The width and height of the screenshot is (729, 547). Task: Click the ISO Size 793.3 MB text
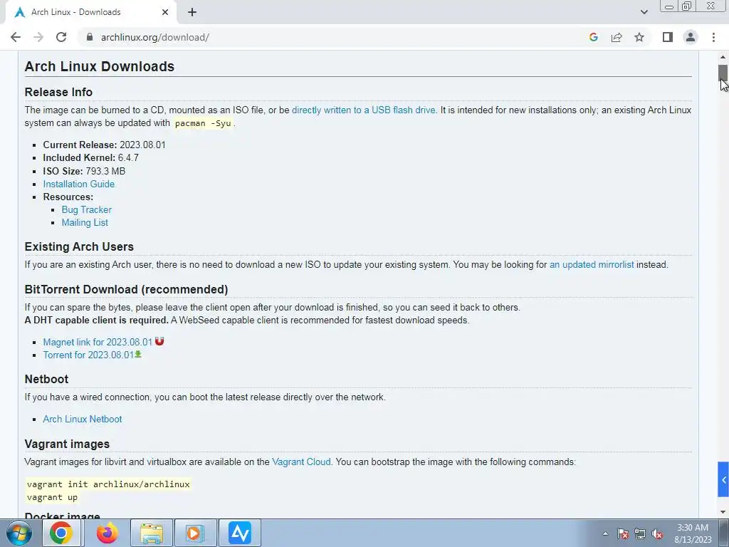[84, 171]
